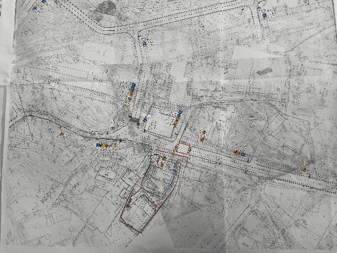This screenshot has height=253, width=337.
Task: Click the blue sign right of central building
Action: click(180, 114)
